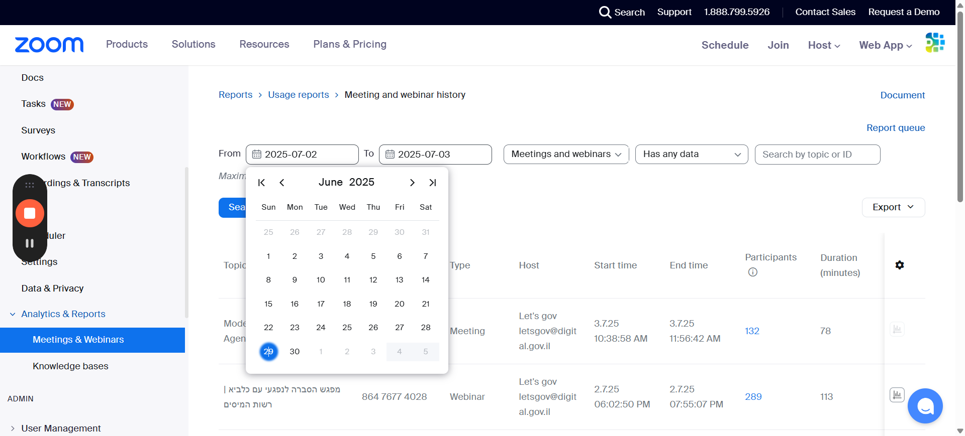The width and height of the screenshot is (965, 436).
Task: Open the Web App dropdown menu
Action: click(886, 45)
